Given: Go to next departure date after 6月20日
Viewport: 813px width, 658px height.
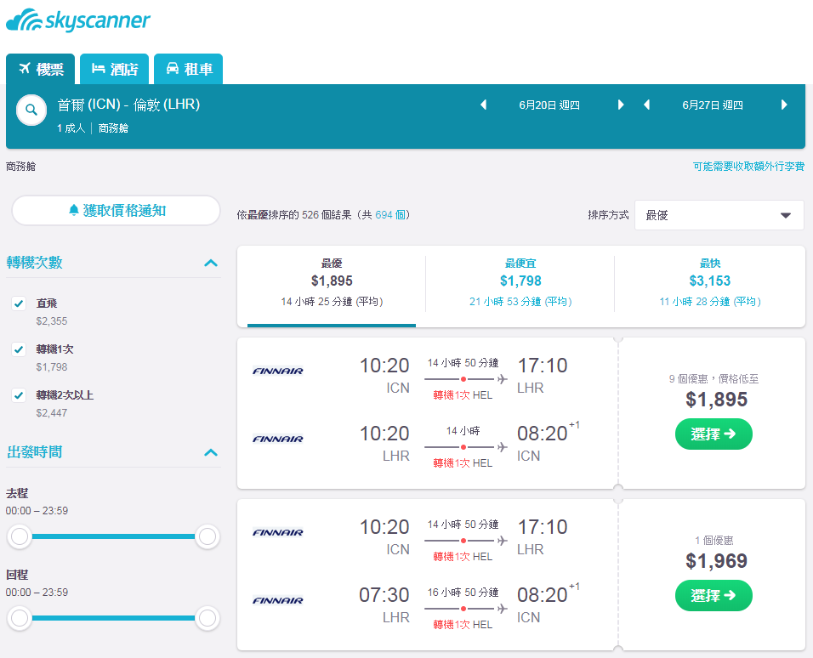Looking at the screenshot, I should tap(621, 105).
